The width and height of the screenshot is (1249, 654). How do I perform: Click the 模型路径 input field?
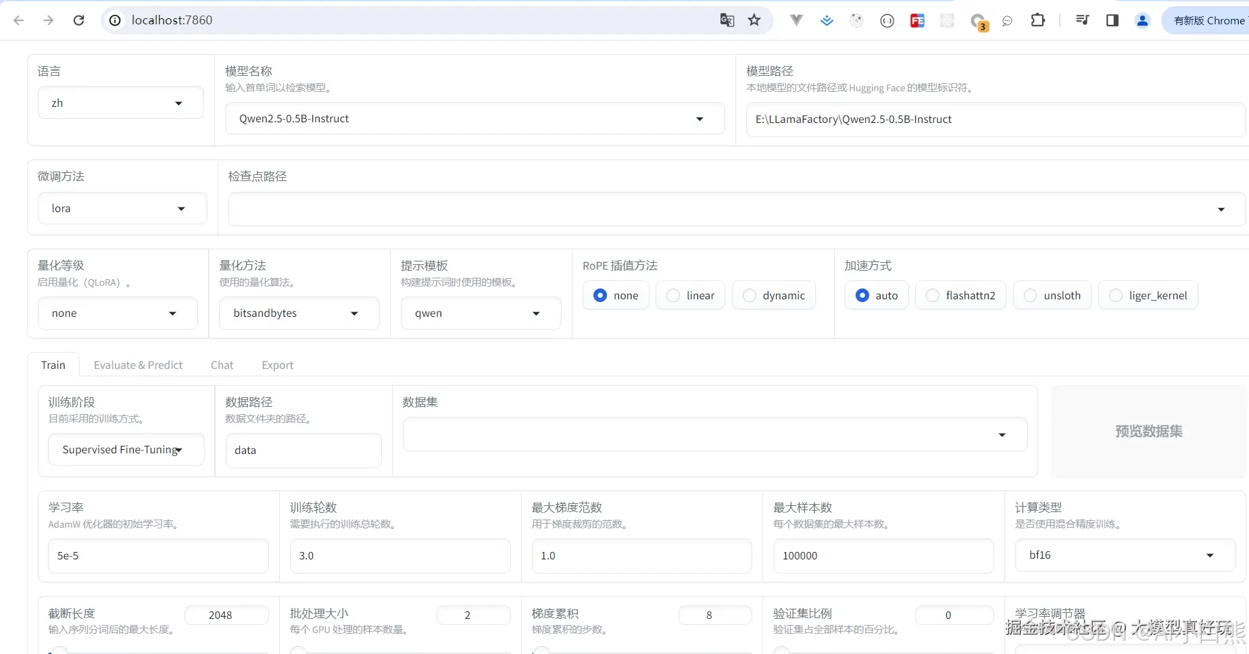(996, 120)
